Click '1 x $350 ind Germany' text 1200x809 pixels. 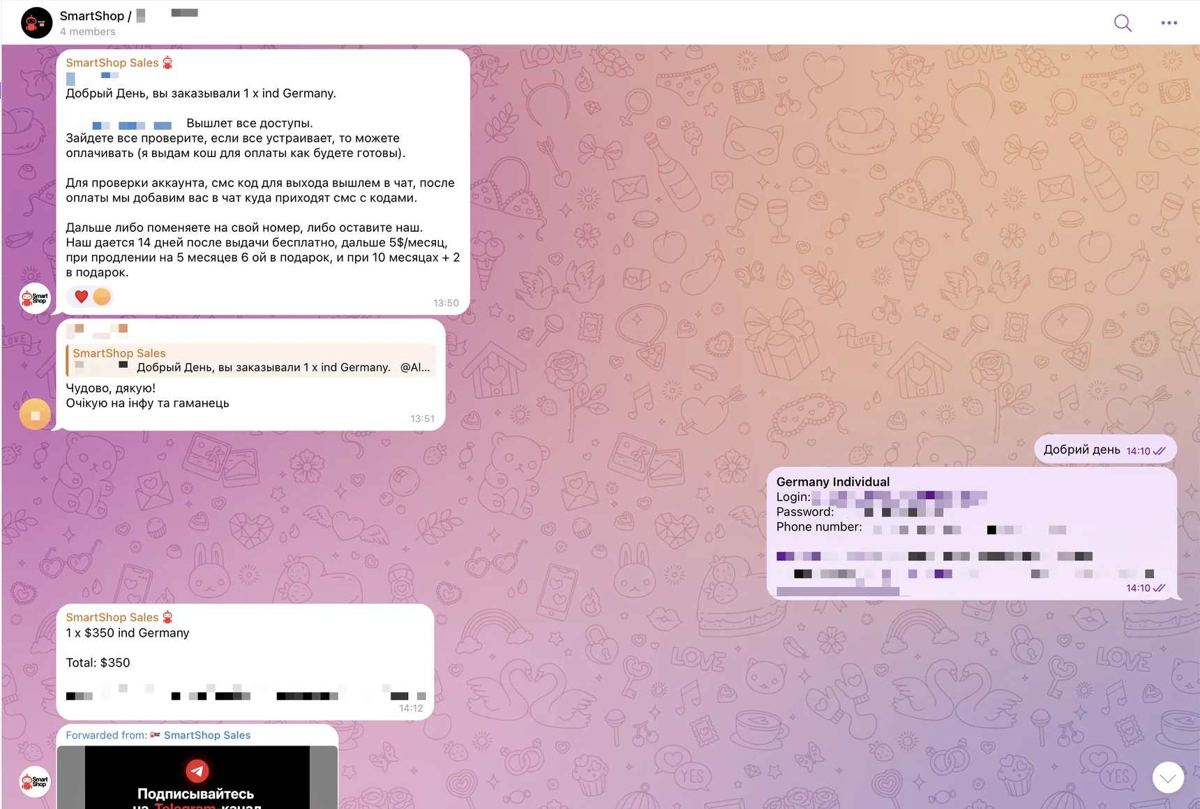click(128, 633)
